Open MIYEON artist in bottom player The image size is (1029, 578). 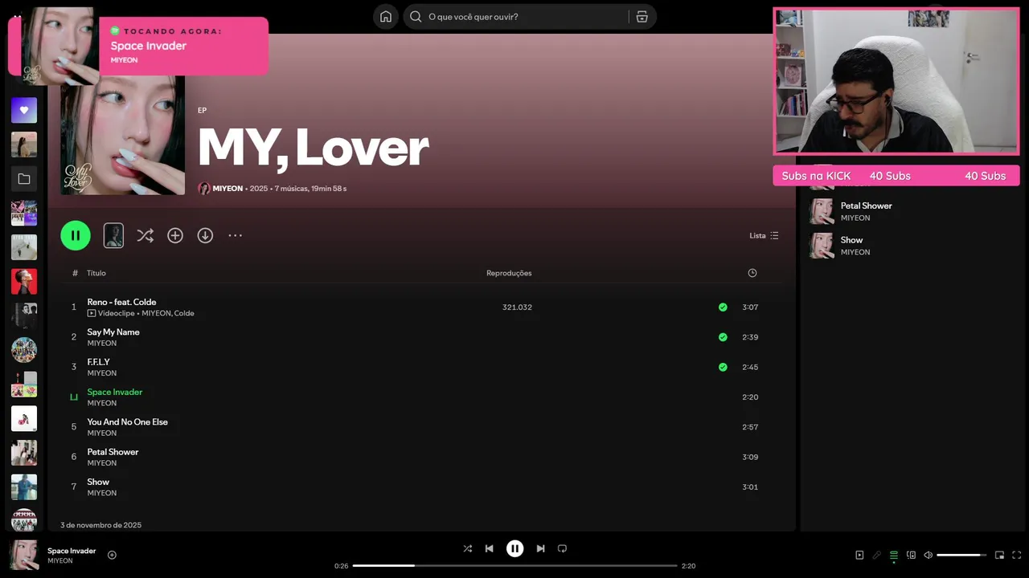coord(59,561)
